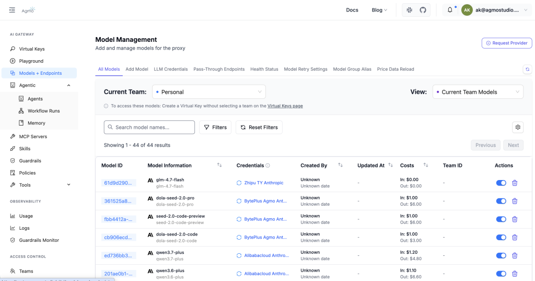
Task: Open the Docs link
Action: tap(352, 10)
